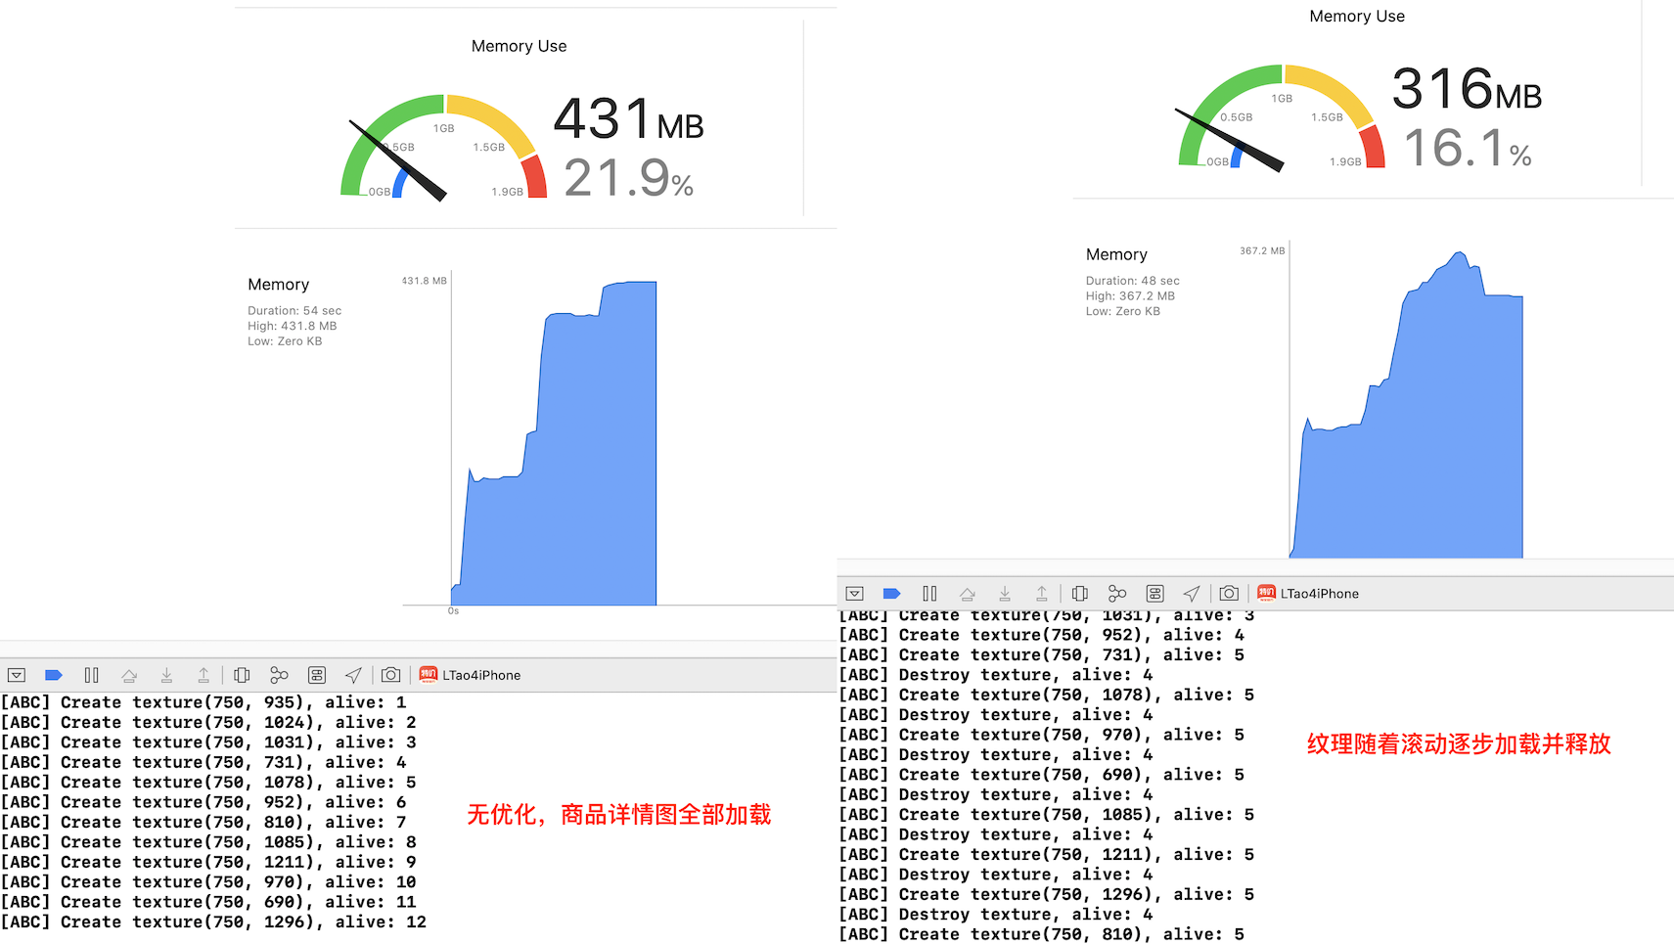The width and height of the screenshot is (1674, 944).
Task: Click 'Duration: 48 sec' memory detail
Action: click(x=1133, y=281)
